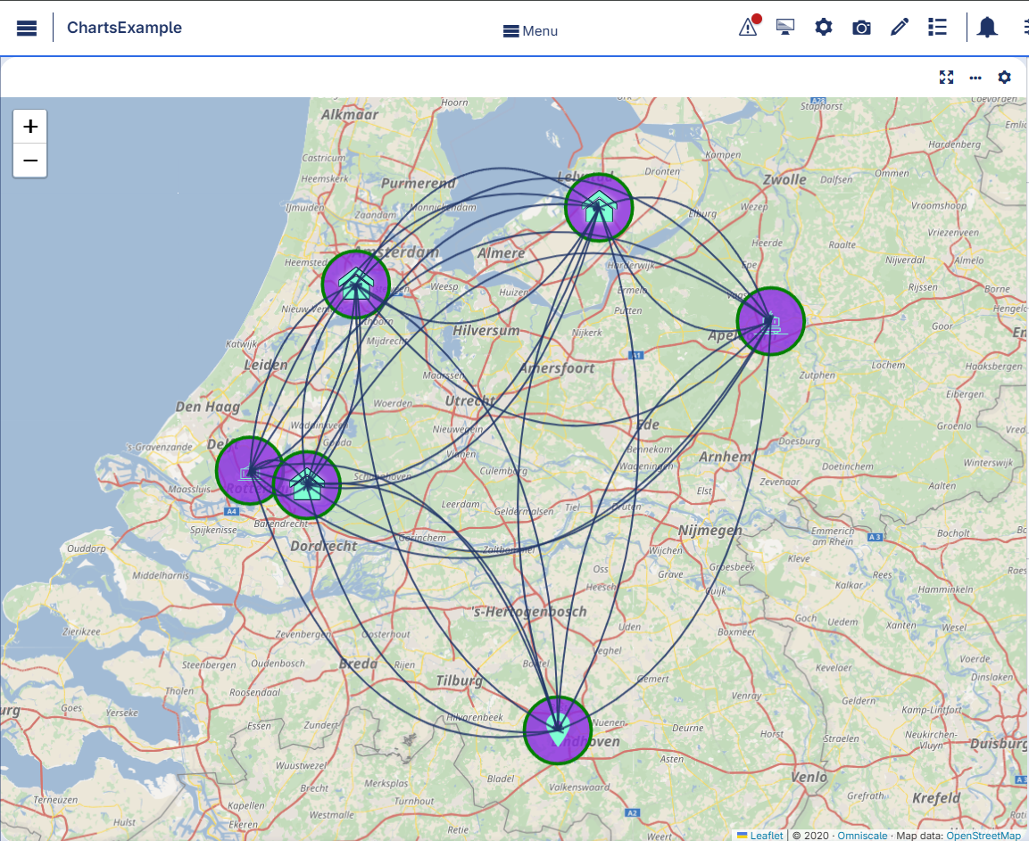
Task: Select the network node near Lelystad
Action: tap(598, 206)
